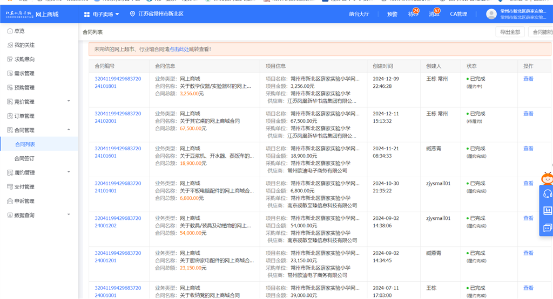Click the 点击此处 link in notice
The height and width of the screenshot is (299, 553).
tap(179, 49)
